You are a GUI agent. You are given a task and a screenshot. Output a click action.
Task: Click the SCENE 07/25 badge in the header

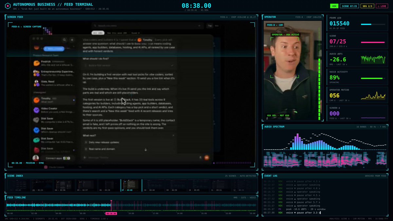click(x=349, y=6)
